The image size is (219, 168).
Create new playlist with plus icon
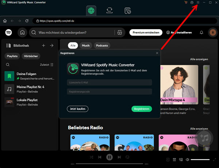coord(43,46)
